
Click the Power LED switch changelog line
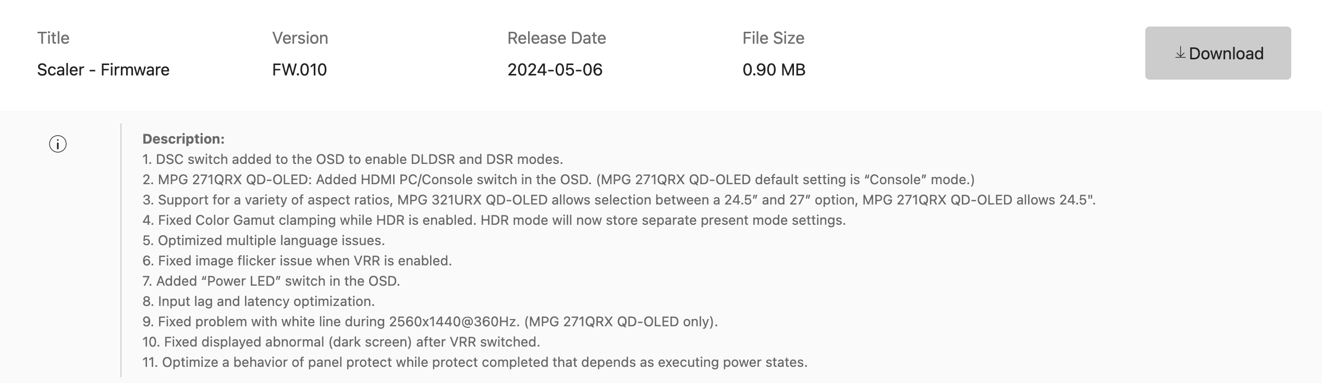point(271,281)
